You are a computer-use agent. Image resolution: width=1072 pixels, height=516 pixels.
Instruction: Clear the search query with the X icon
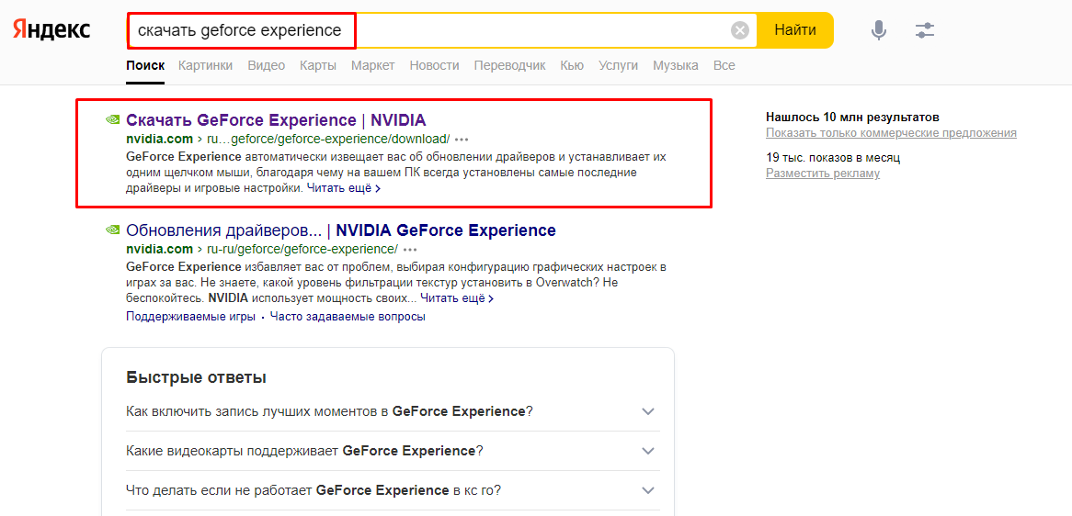tap(740, 30)
